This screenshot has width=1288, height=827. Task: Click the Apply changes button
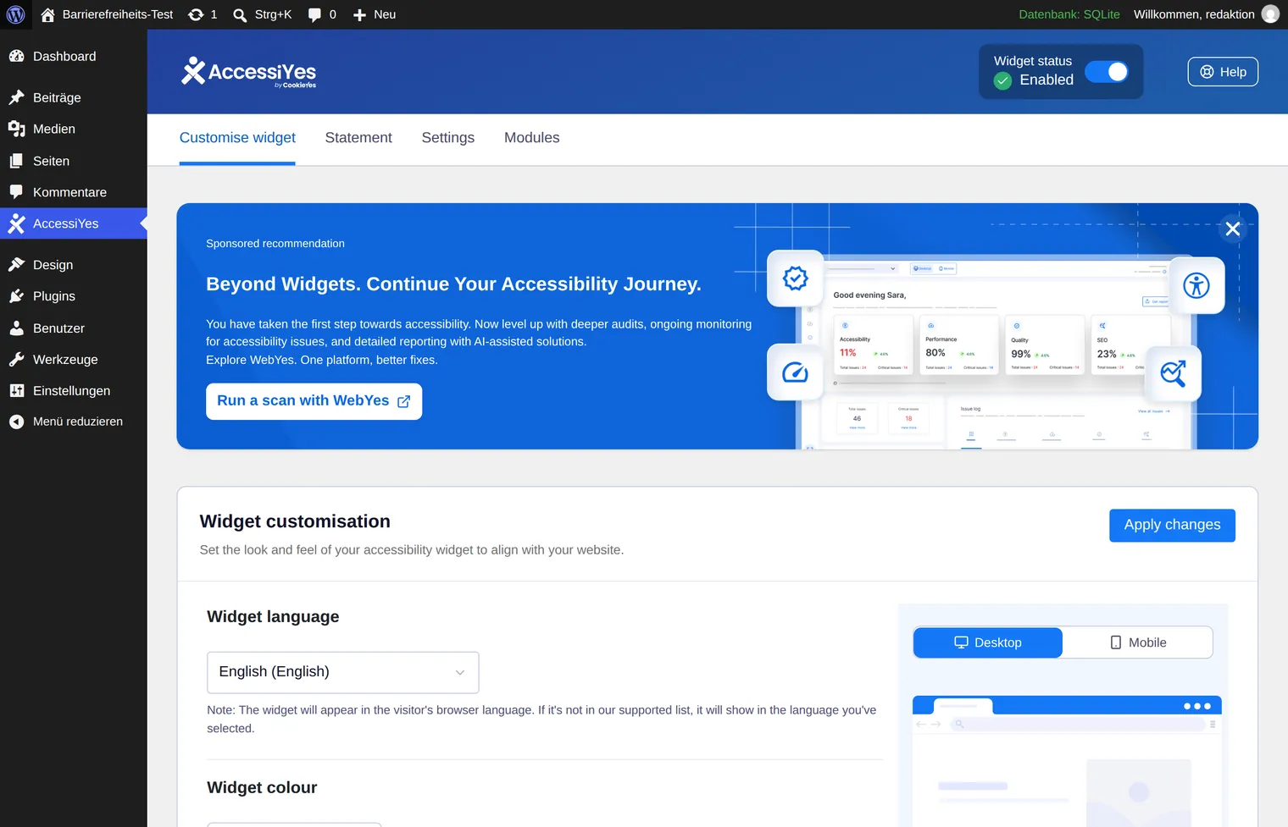coord(1172,525)
